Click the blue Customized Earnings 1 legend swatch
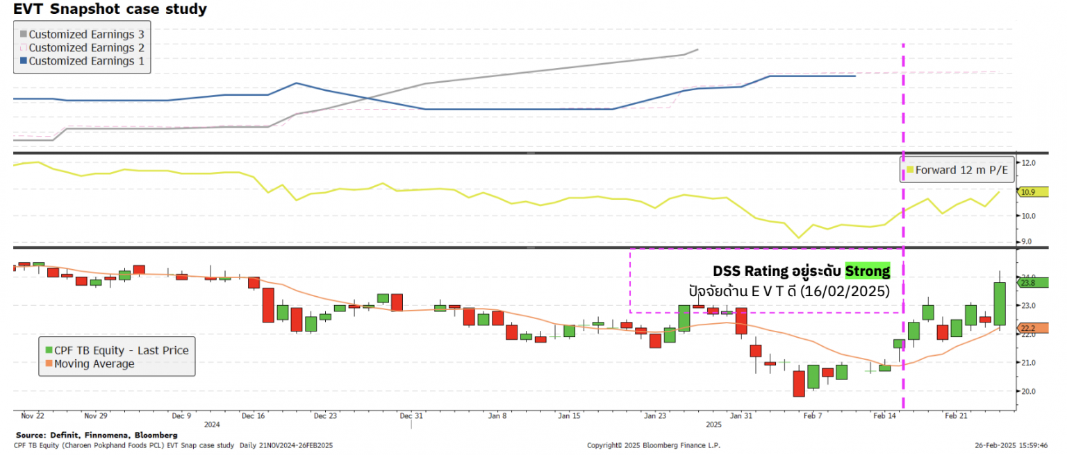The width and height of the screenshot is (1067, 455). pyautogui.click(x=23, y=61)
